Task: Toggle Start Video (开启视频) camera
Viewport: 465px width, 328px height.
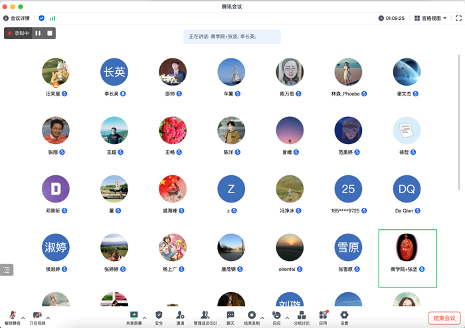Action: point(37,316)
